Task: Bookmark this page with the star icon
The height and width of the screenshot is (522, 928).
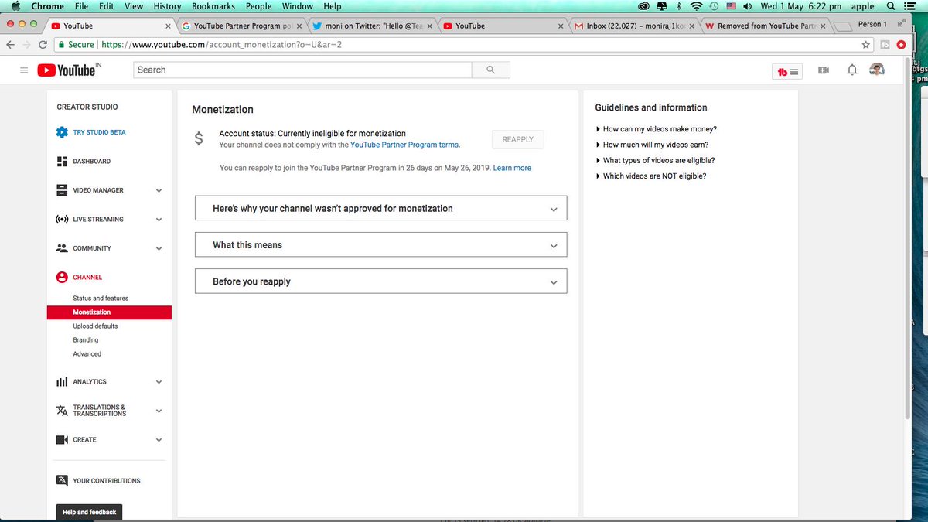Action: click(x=866, y=45)
